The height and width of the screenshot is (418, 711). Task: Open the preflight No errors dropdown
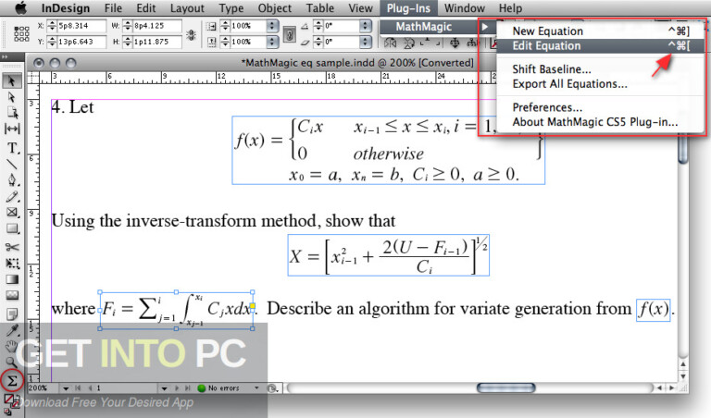(x=256, y=388)
